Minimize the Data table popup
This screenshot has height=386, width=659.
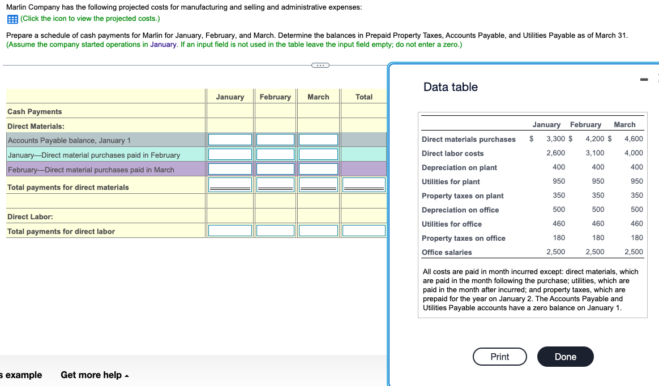click(644, 79)
